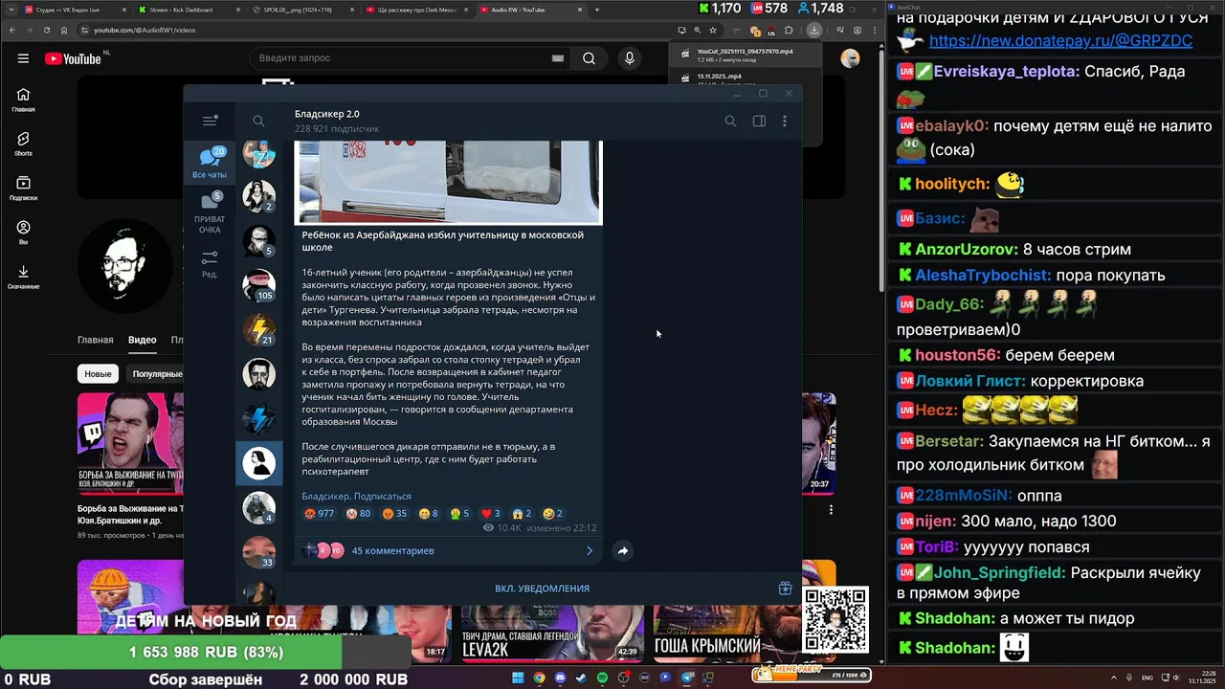The width and height of the screenshot is (1225, 689).
Task: Open the chat with 105 unread messages
Action: (258, 284)
